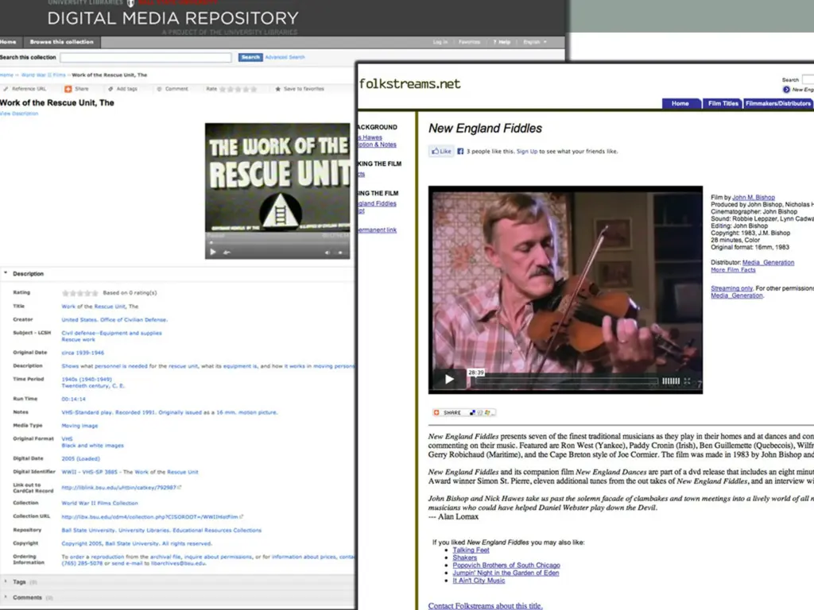Click the Rescue work subject link
Screen dimensions: 814x610
[x=79, y=340]
